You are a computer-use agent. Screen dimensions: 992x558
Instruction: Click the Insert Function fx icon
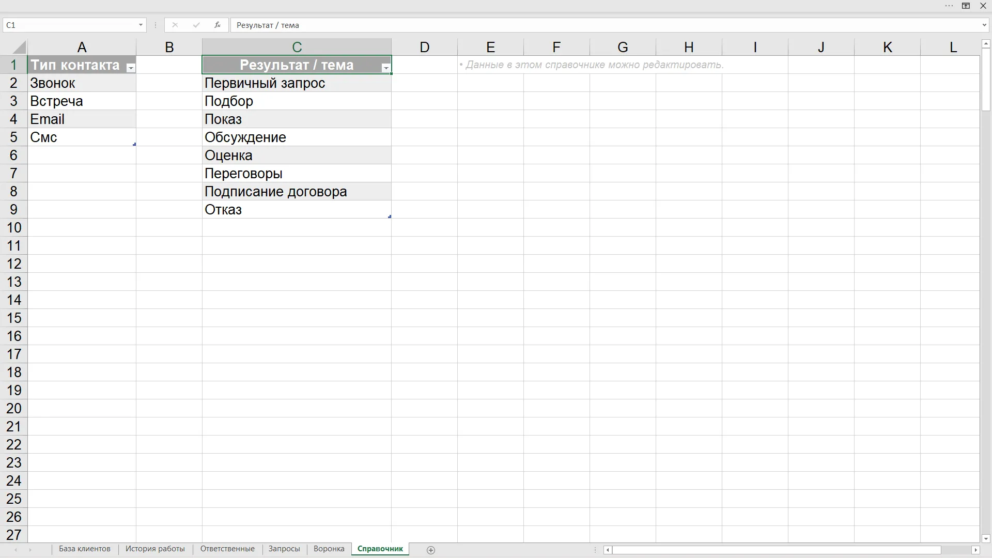(218, 25)
